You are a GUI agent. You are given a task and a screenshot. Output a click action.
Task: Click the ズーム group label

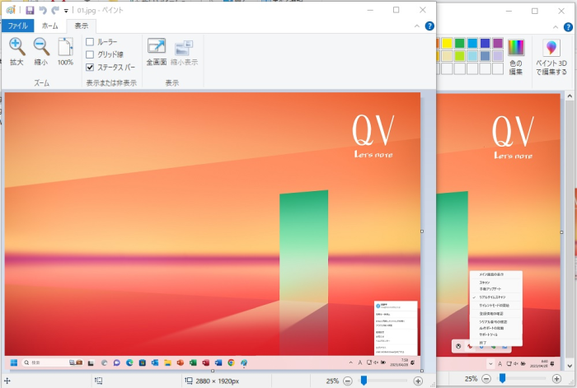tap(41, 83)
